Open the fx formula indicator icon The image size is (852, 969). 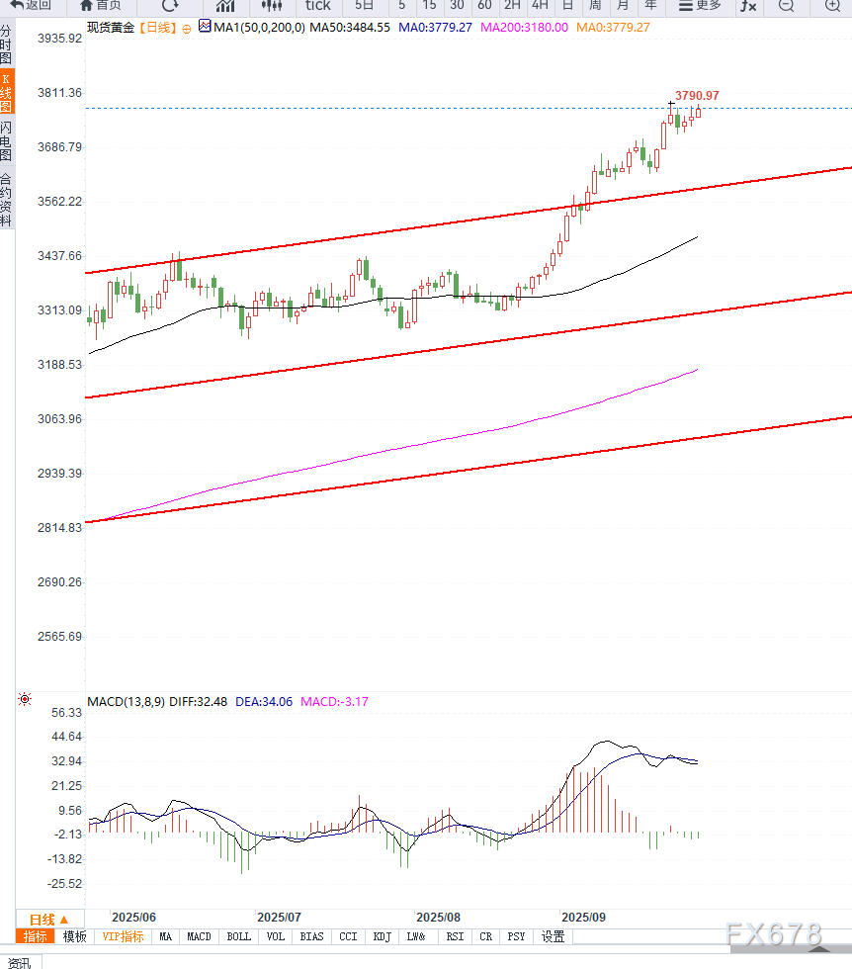(x=748, y=6)
